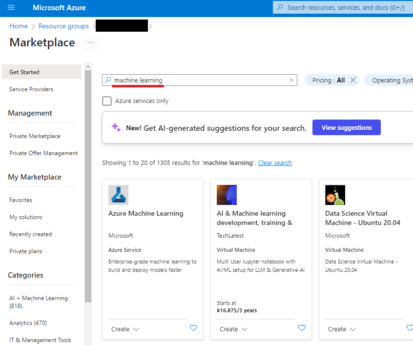413x345 pixels.
Task: Clear the marketplace search text with X
Action: pos(291,80)
